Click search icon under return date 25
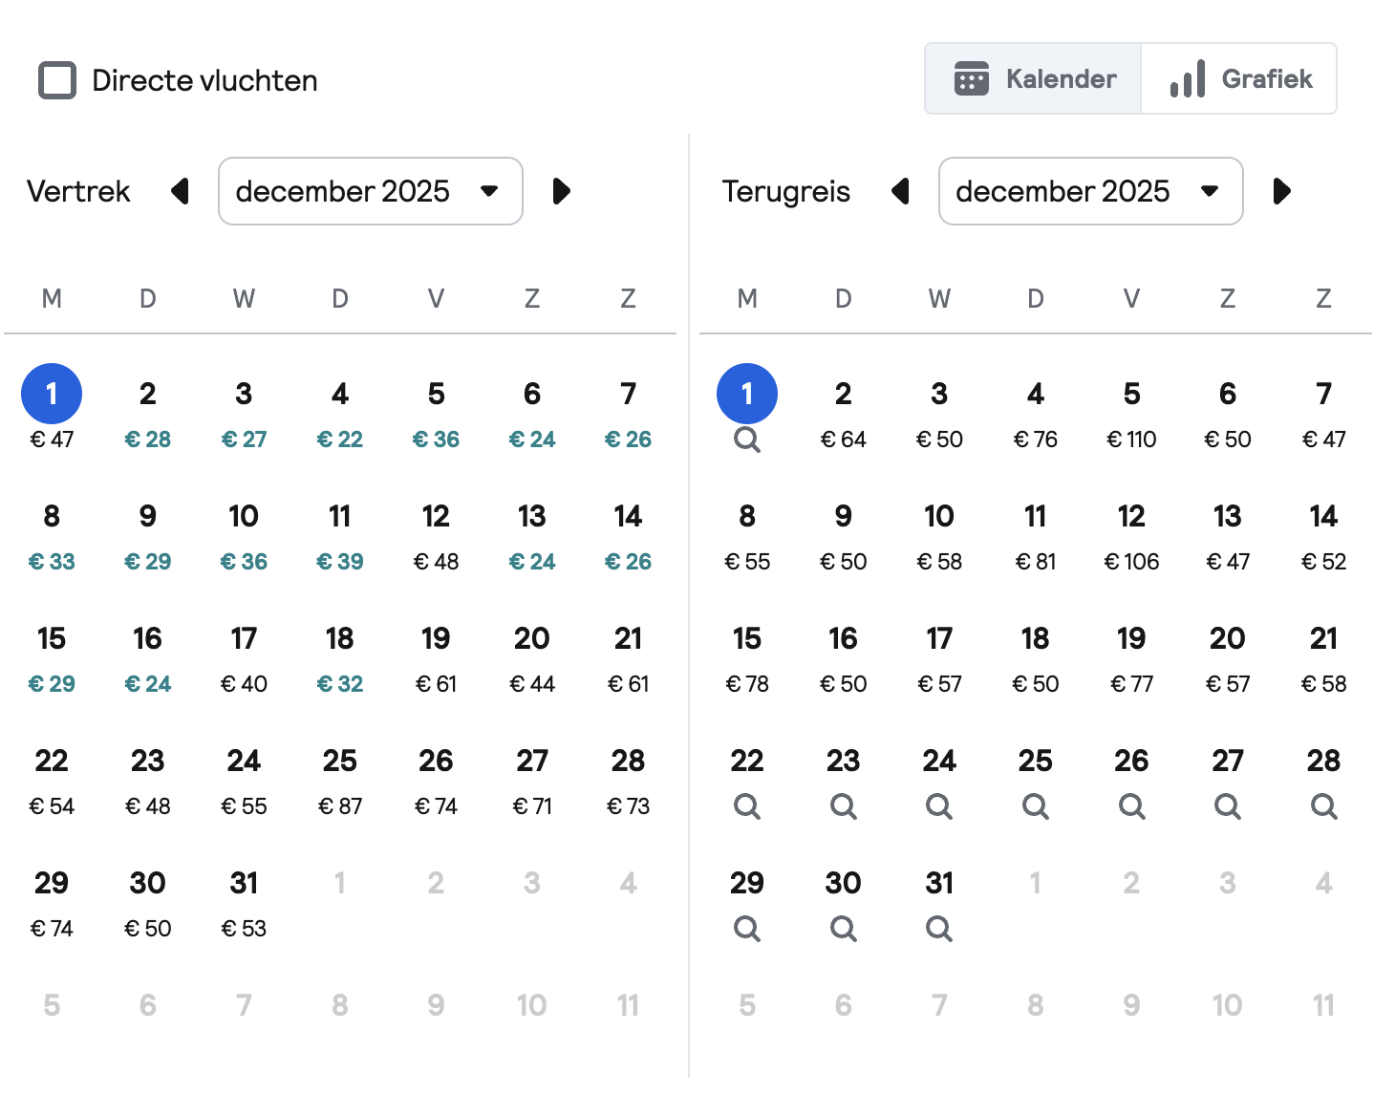This screenshot has width=1374, height=1095. coord(1035,806)
